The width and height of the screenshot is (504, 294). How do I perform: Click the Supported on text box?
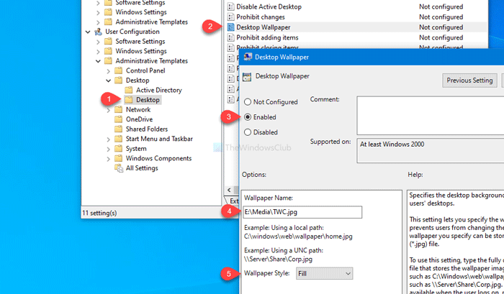coord(431,150)
